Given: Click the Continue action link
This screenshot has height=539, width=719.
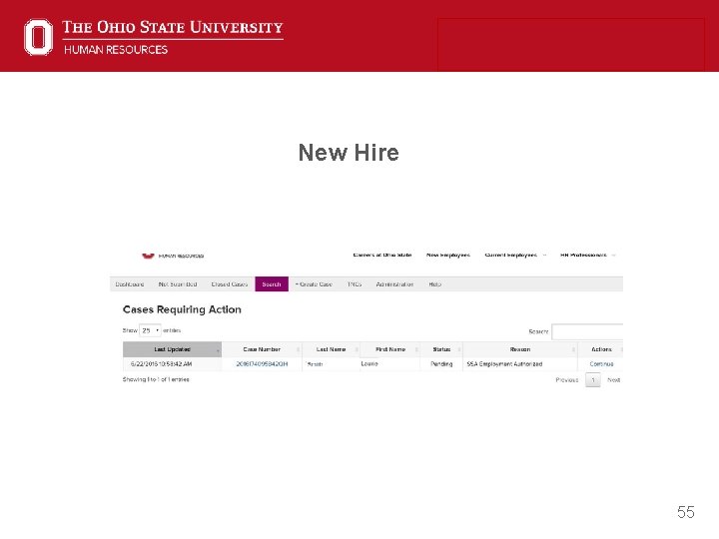Looking at the screenshot, I should [601, 364].
